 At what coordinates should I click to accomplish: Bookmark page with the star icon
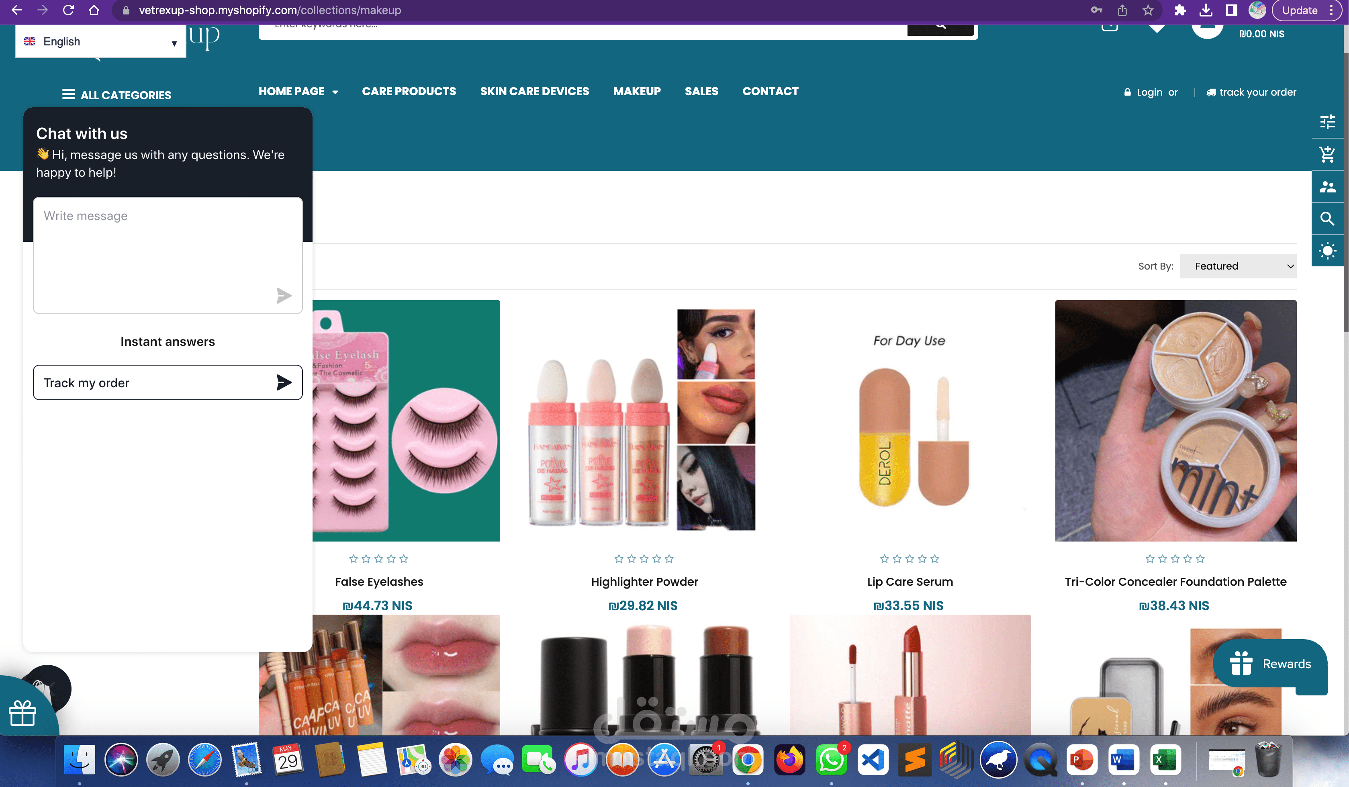(1148, 10)
